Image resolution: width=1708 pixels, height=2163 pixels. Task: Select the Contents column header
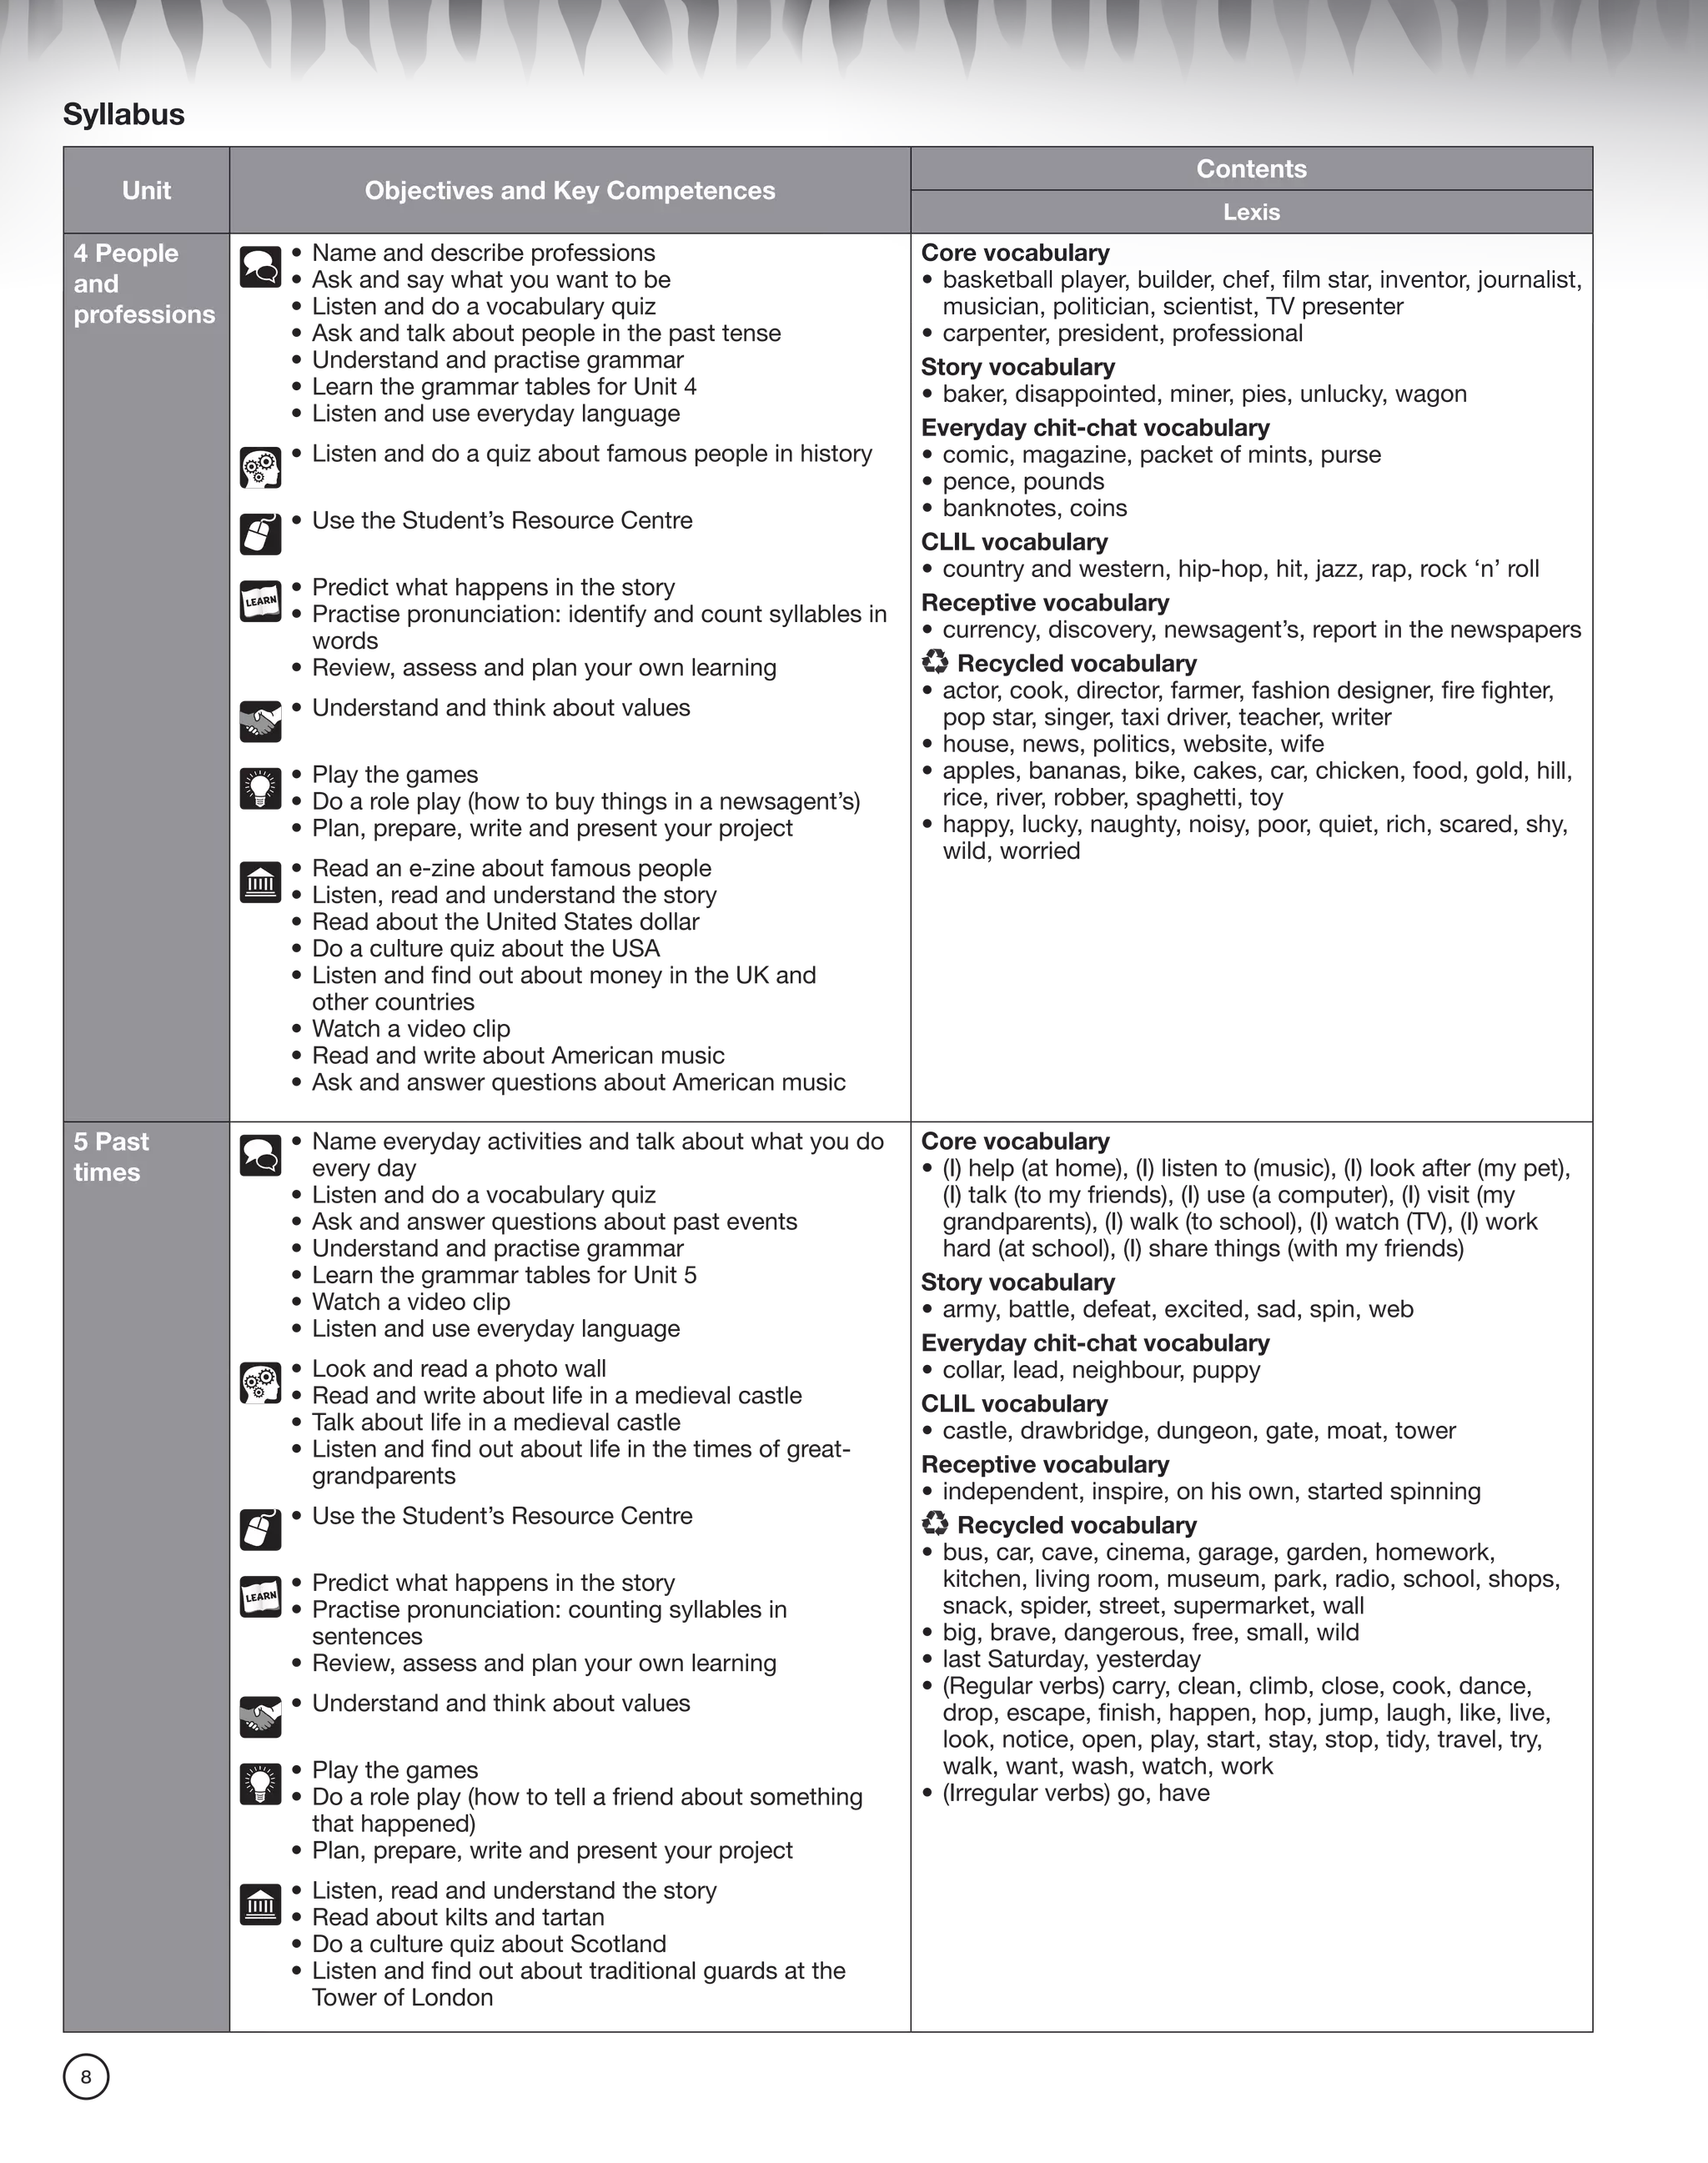pyautogui.click(x=1251, y=169)
